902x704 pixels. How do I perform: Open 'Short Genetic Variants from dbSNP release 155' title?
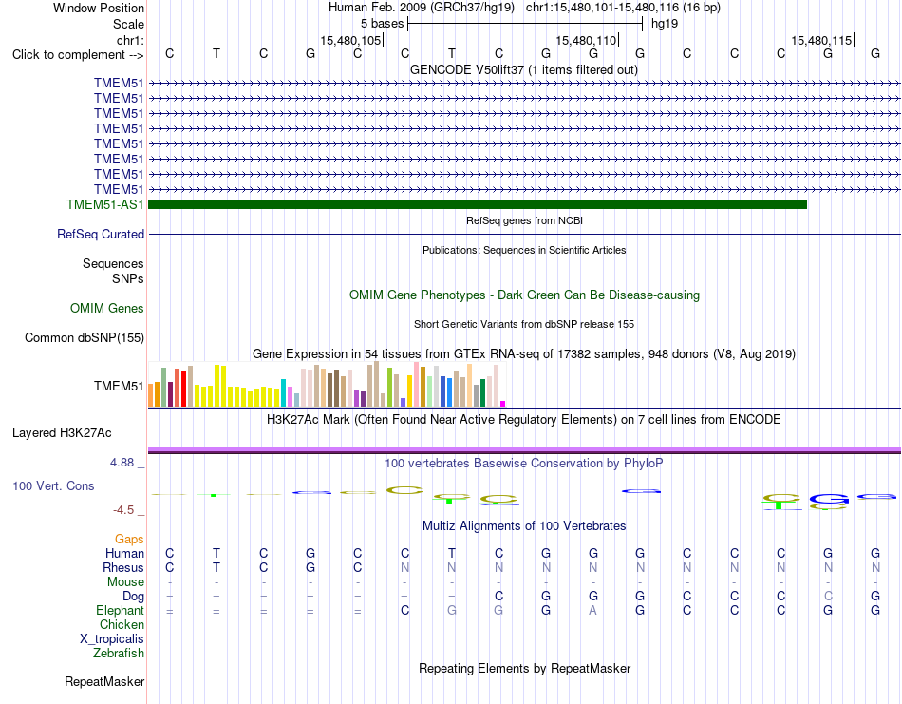(x=524, y=324)
